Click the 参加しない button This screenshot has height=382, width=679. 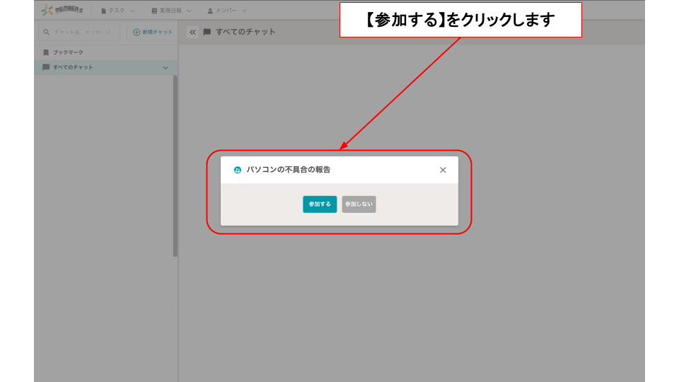(359, 204)
